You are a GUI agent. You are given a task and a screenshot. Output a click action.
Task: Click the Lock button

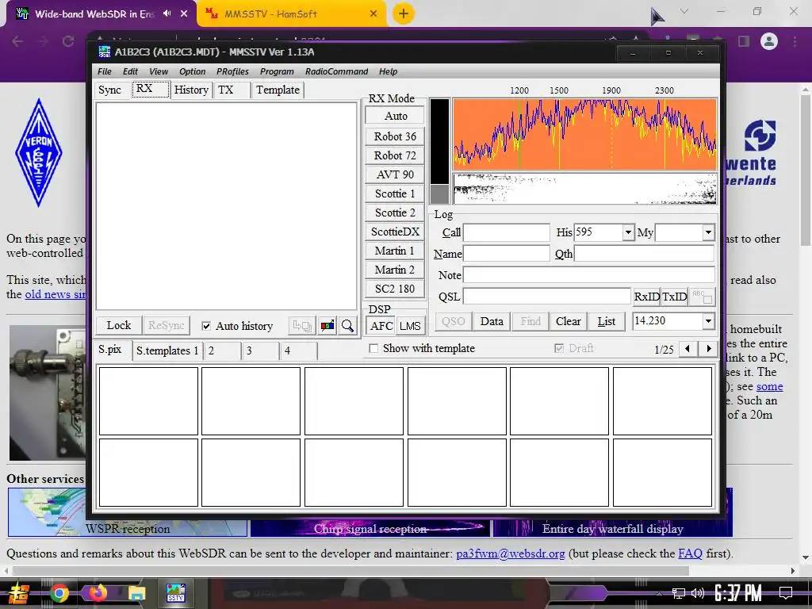119,325
